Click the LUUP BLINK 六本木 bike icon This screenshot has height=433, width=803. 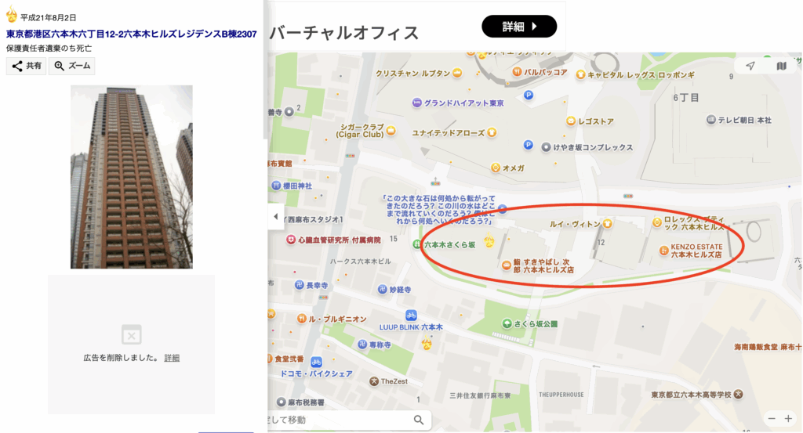[411, 316]
